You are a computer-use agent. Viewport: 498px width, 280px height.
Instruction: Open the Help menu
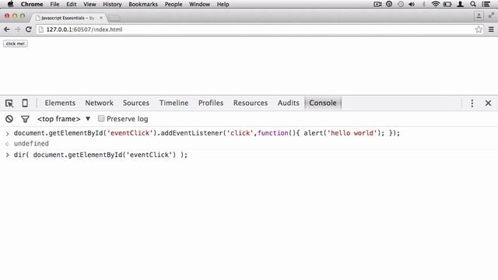(x=223, y=4)
